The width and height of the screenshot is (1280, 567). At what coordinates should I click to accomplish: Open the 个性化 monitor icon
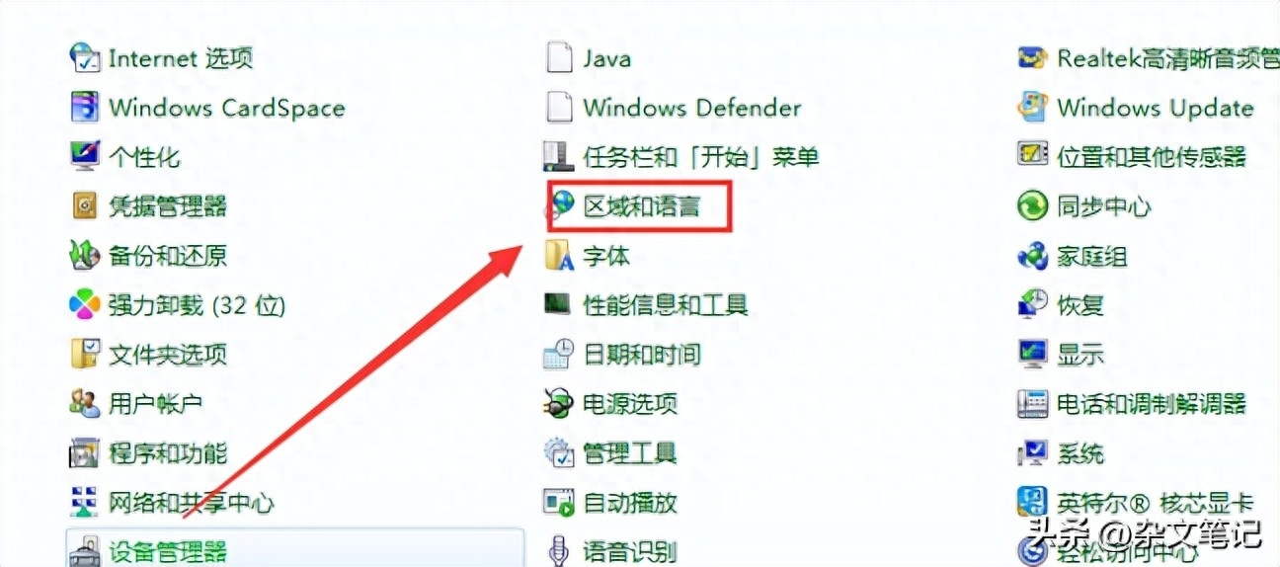coord(85,156)
